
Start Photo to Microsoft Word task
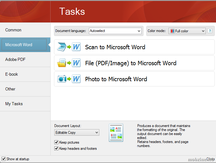(134, 79)
